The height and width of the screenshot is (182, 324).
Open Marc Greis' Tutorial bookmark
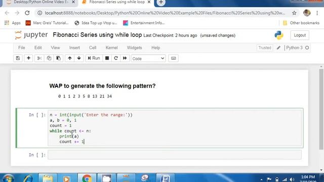tap(47, 23)
